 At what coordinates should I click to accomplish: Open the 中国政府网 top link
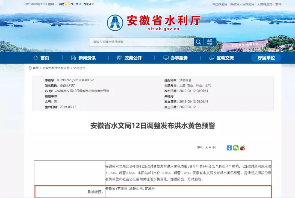[x=220, y=4]
